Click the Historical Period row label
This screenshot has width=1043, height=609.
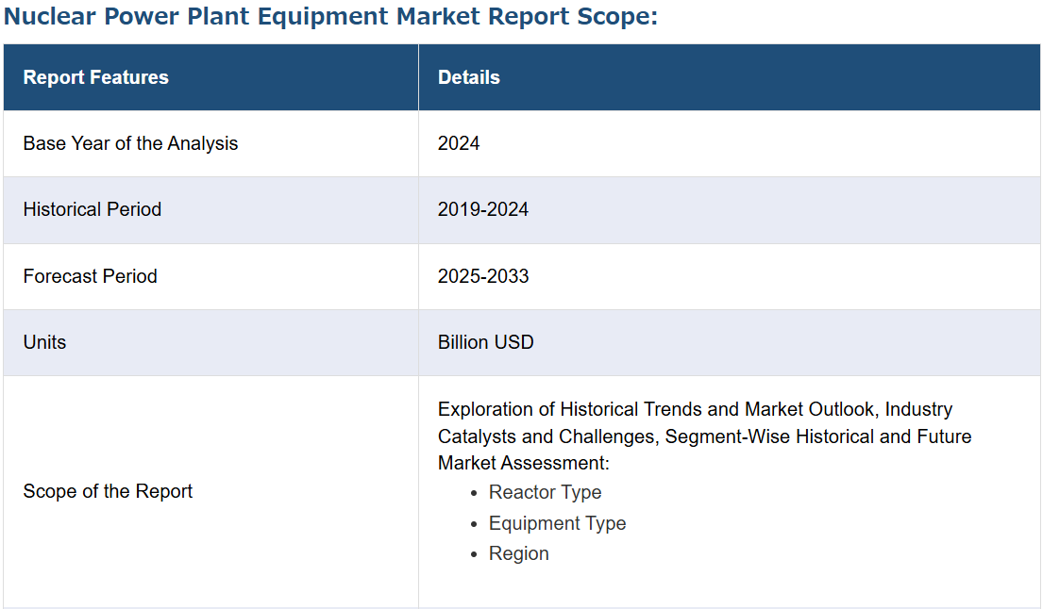coord(92,209)
